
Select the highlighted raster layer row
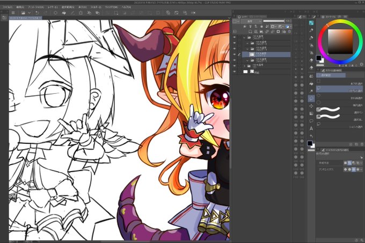click(x=266, y=54)
